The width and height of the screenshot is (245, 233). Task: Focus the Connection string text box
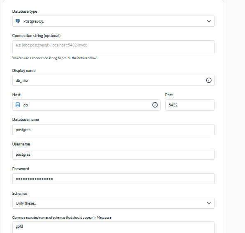pos(113,47)
